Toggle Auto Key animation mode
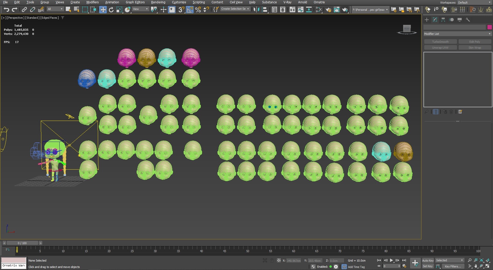493x270 pixels. tap(428, 260)
